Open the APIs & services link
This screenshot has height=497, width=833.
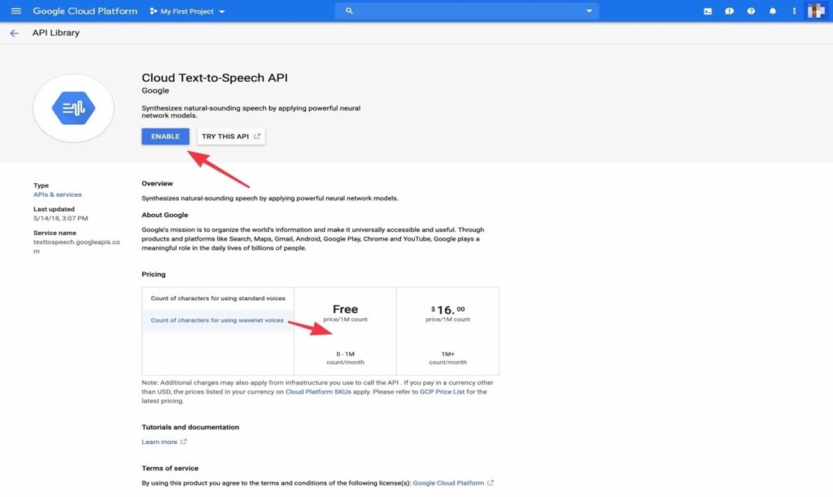click(x=57, y=194)
